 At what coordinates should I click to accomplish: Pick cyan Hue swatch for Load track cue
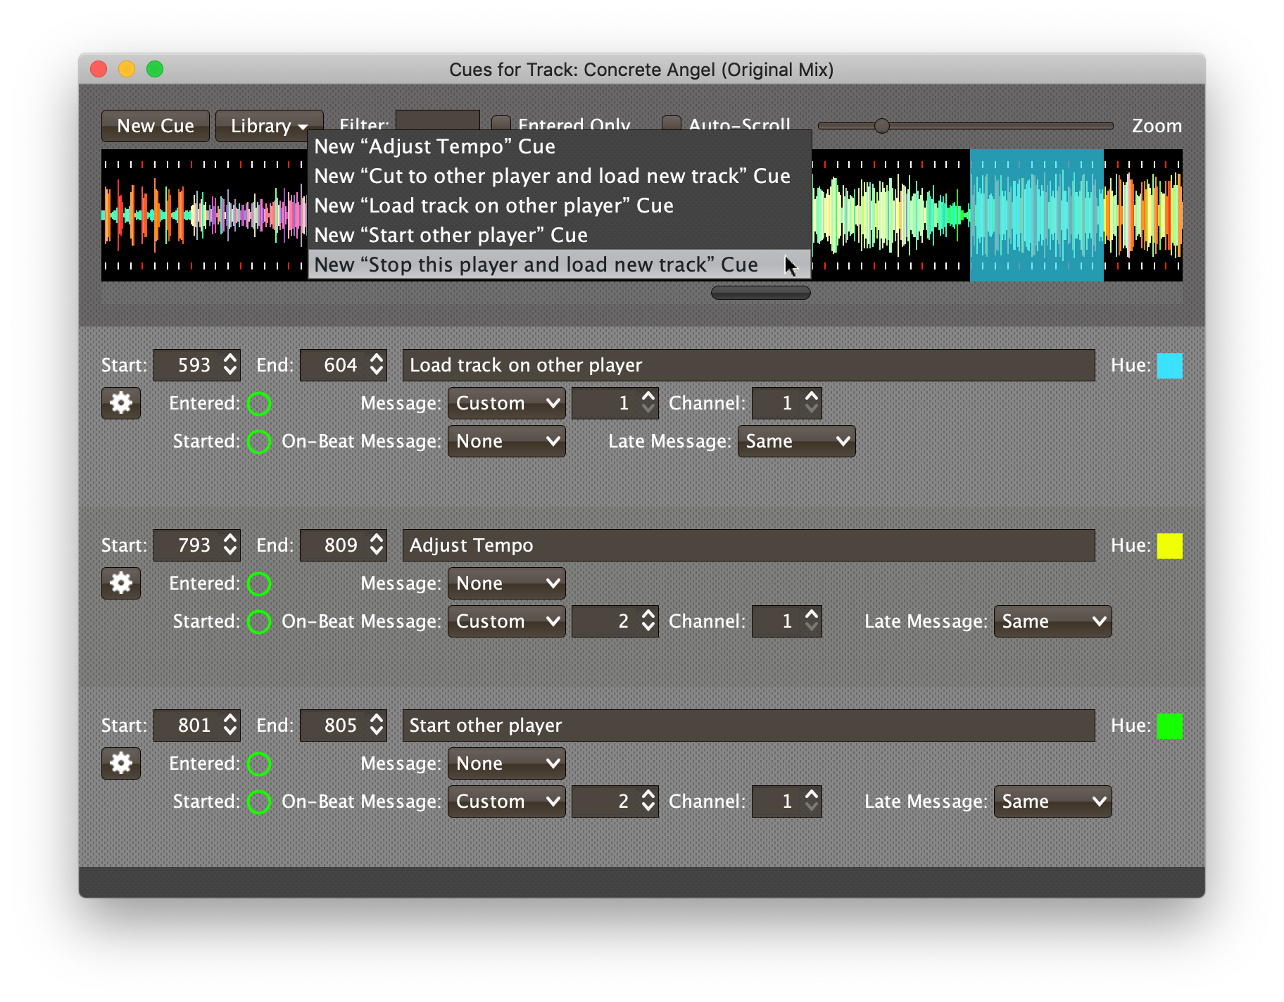(x=1169, y=365)
